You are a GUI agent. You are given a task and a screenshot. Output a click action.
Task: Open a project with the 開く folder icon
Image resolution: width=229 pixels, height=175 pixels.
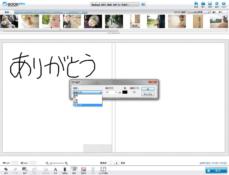pyautogui.click(x=203, y=5)
